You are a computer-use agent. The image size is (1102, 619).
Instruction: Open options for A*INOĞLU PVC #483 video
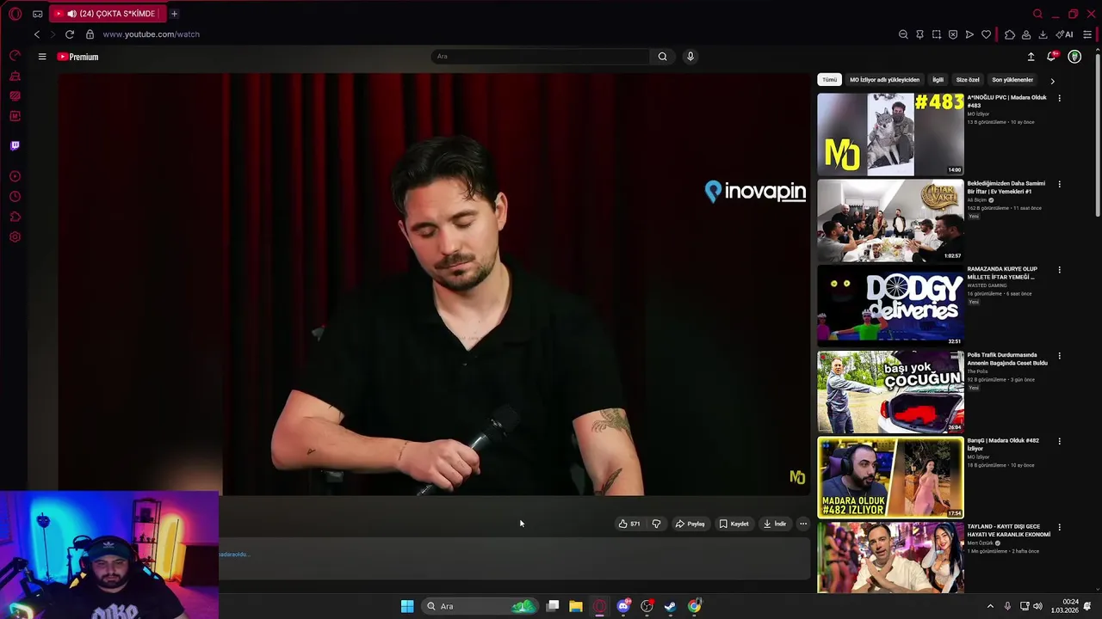coord(1059,98)
